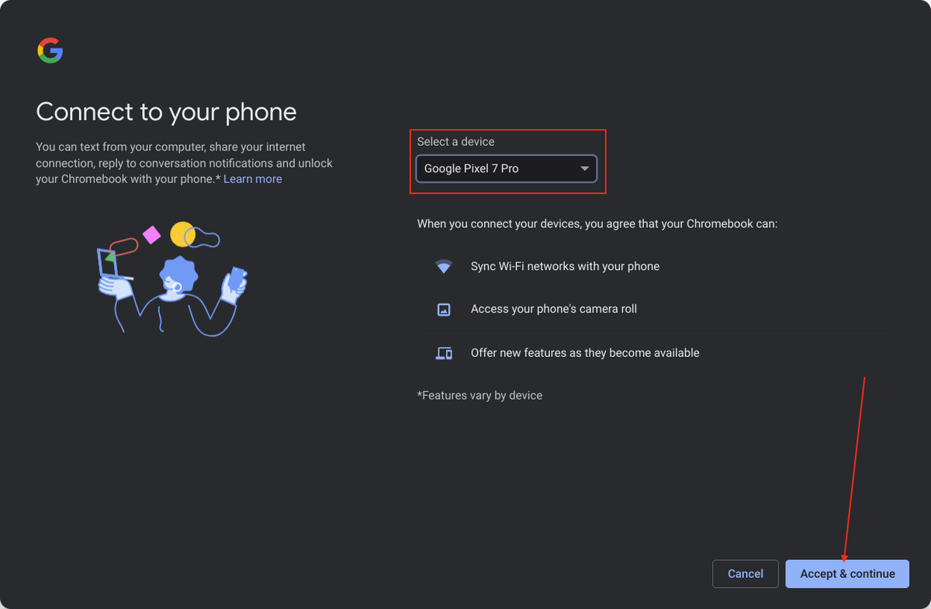Click the Offer new features row

[585, 352]
